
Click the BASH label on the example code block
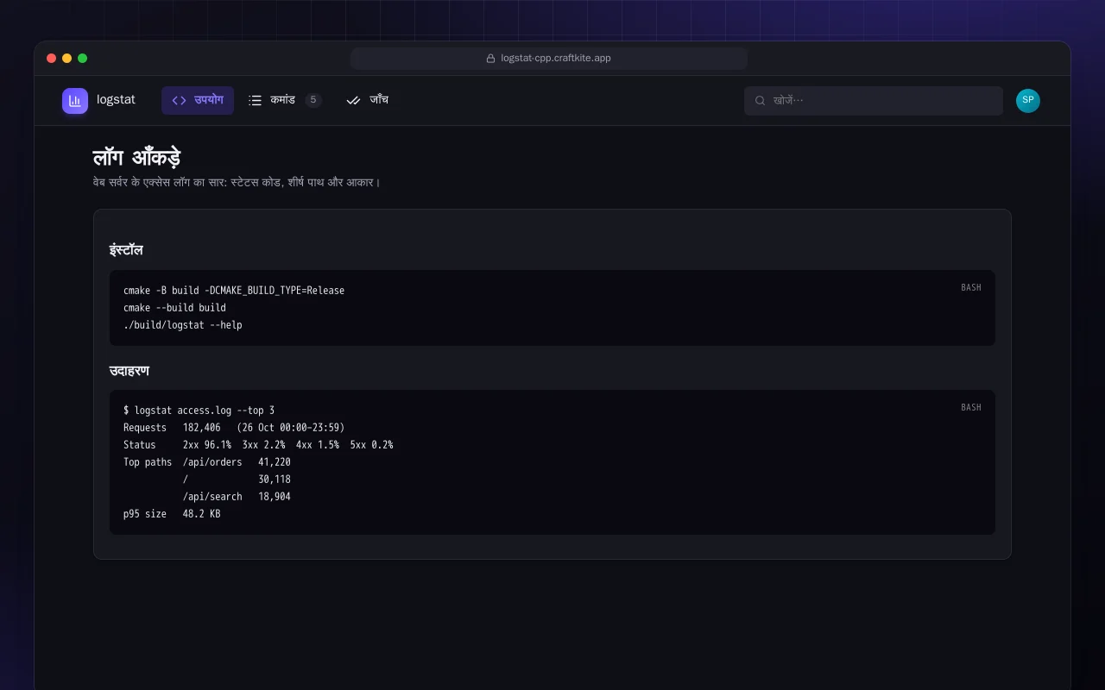pyautogui.click(x=971, y=407)
